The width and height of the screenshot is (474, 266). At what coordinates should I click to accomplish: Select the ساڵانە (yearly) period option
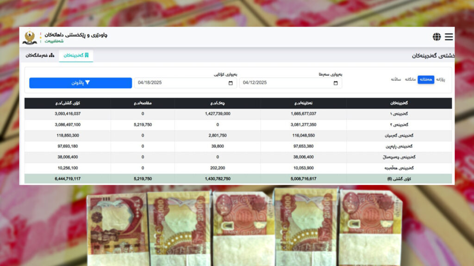[x=396, y=79]
